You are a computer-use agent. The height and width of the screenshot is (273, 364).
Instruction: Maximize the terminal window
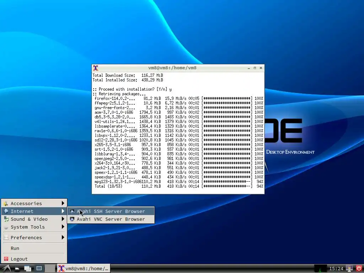(x=255, y=68)
